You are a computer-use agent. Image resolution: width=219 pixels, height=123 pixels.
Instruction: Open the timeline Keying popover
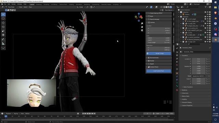[16, 114]
